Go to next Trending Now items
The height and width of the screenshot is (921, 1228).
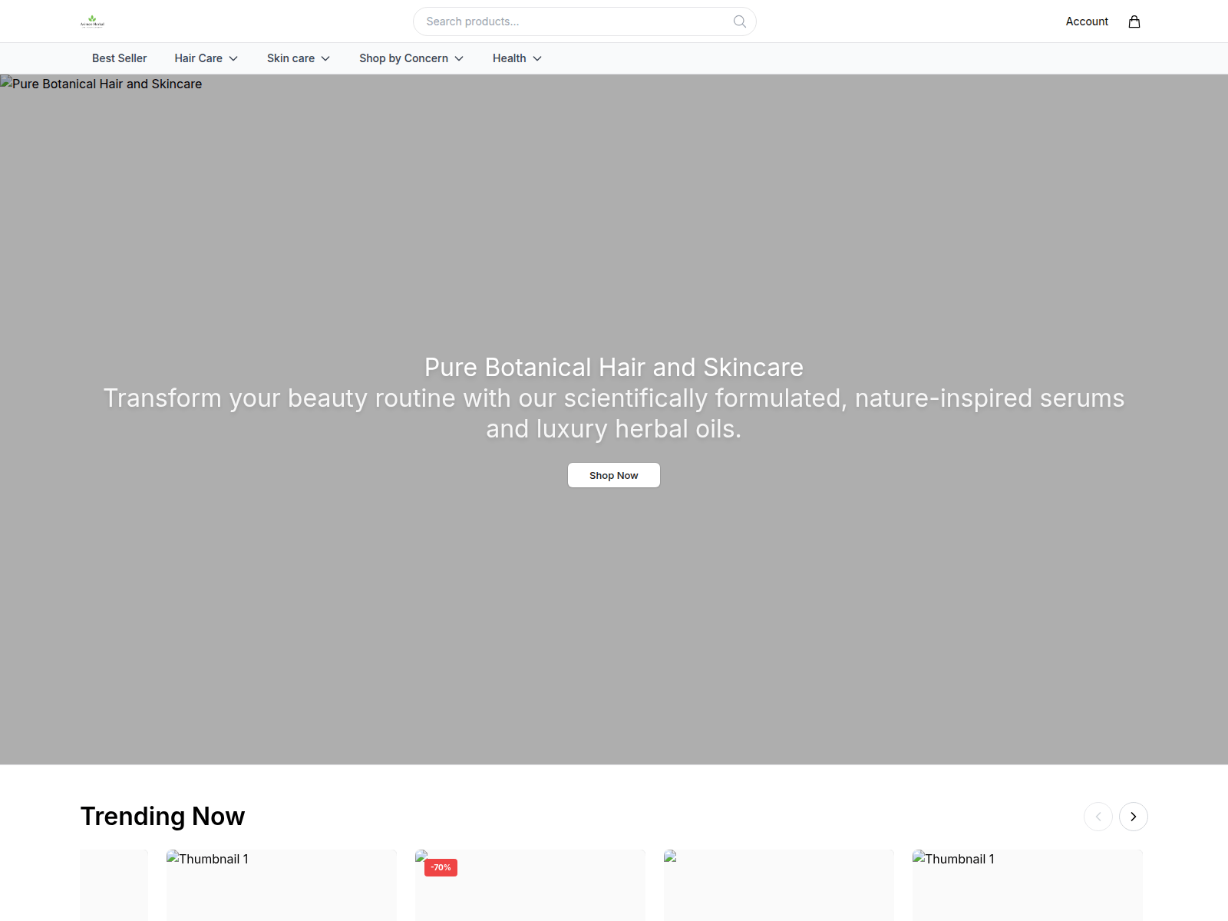pos(1134,817)
